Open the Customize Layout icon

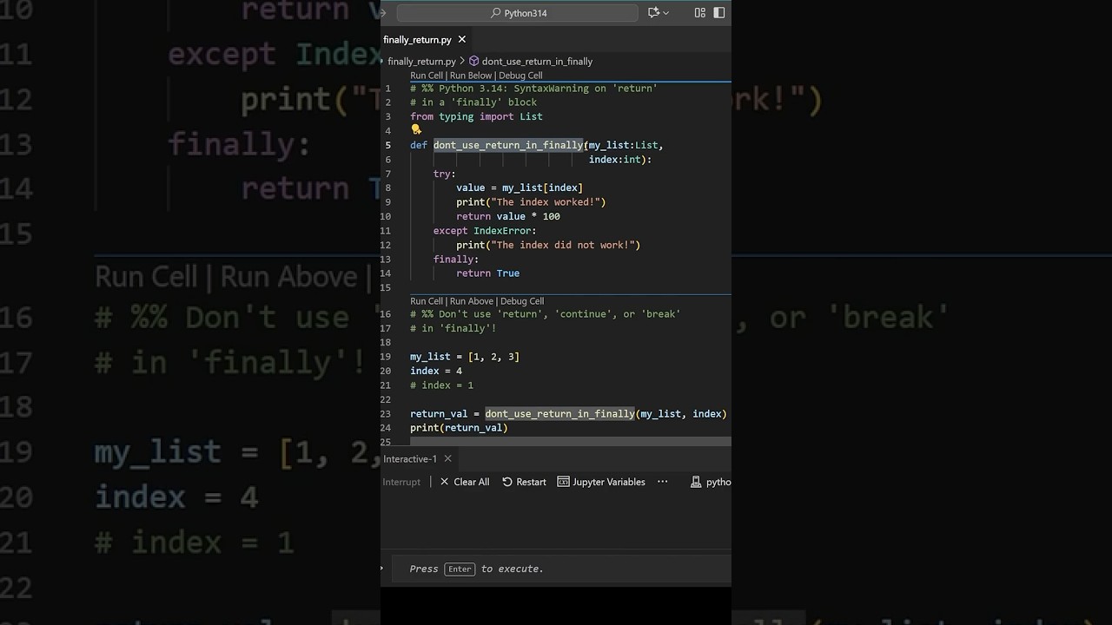coord(700,13)
